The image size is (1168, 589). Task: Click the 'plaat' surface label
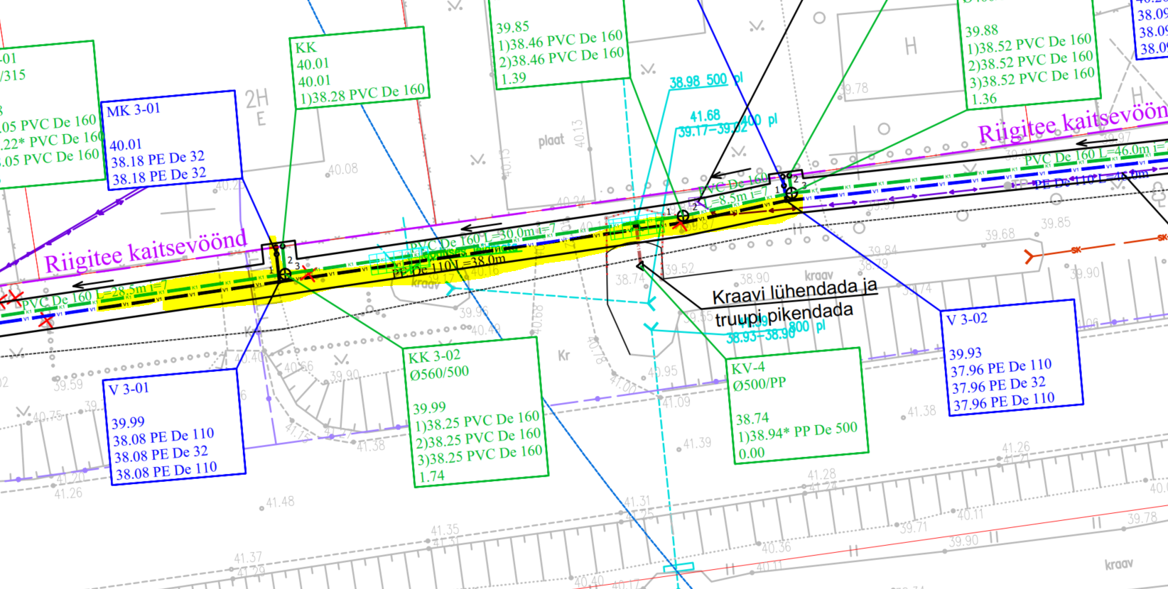pyautogui.click(x=551, y=141)
